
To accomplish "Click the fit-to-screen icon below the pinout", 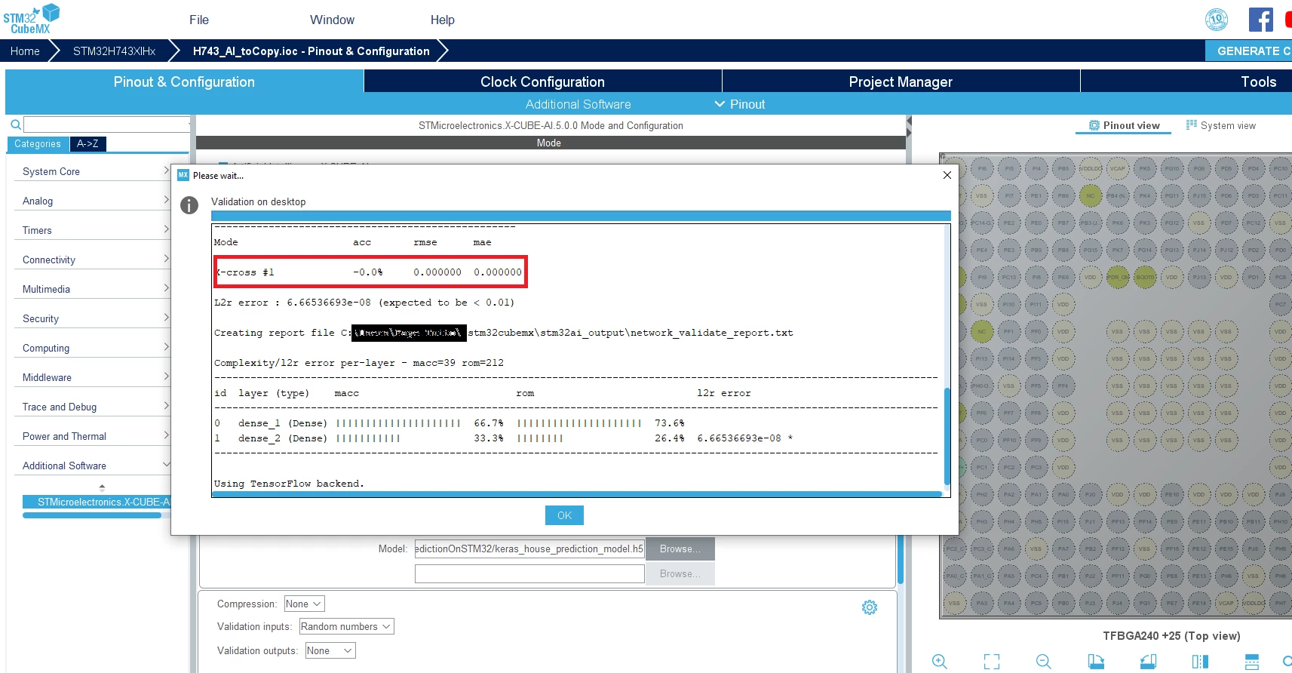I will point(992,662).
